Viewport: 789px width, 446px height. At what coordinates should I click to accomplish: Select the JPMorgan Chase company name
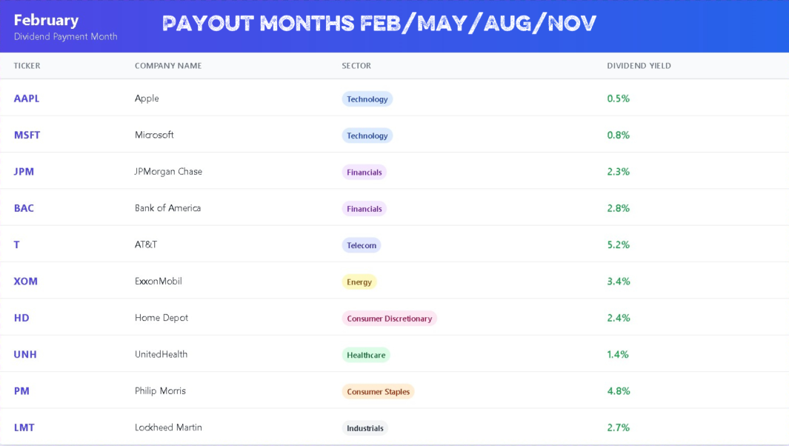coord(168,172)
